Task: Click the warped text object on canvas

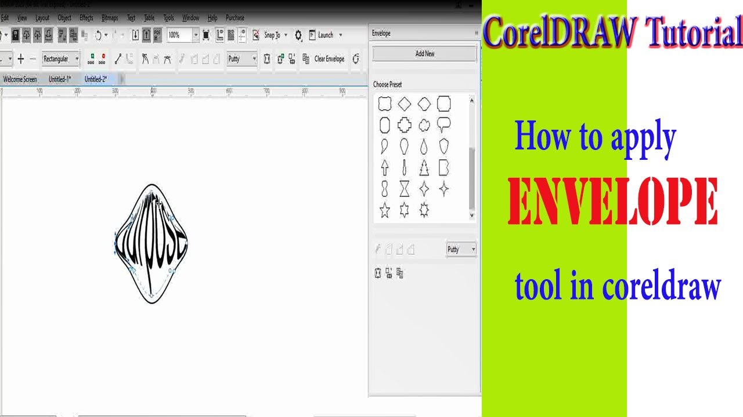Action: tap(152, 243)
